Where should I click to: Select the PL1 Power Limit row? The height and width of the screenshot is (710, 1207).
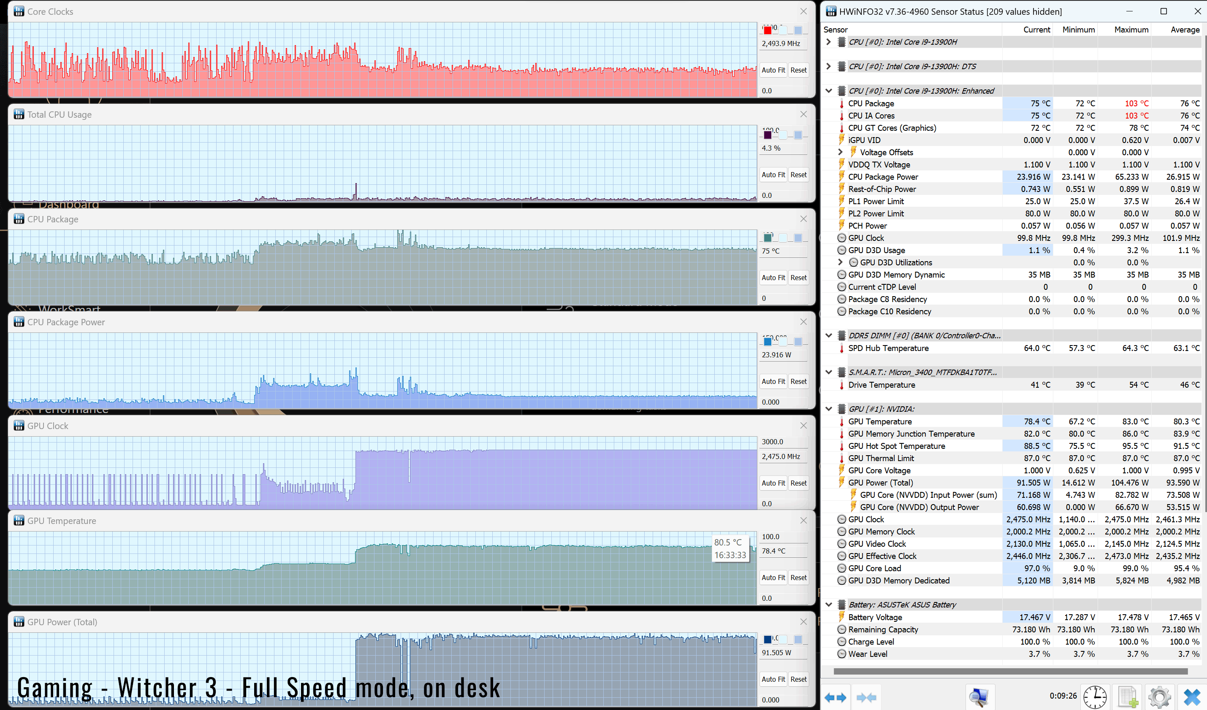click(x=1012, y=201)
